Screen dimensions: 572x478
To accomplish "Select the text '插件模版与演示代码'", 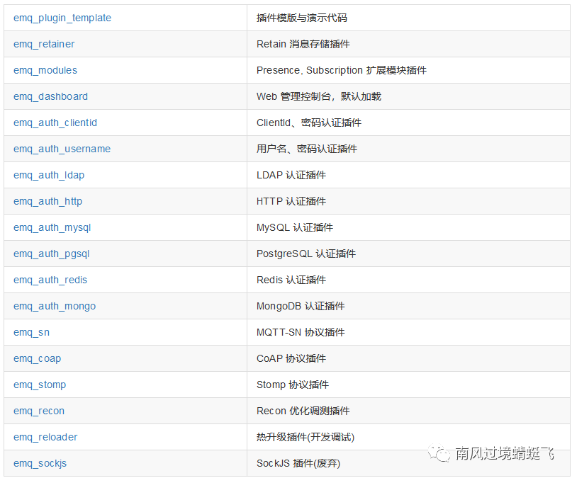I will [302, 18].
